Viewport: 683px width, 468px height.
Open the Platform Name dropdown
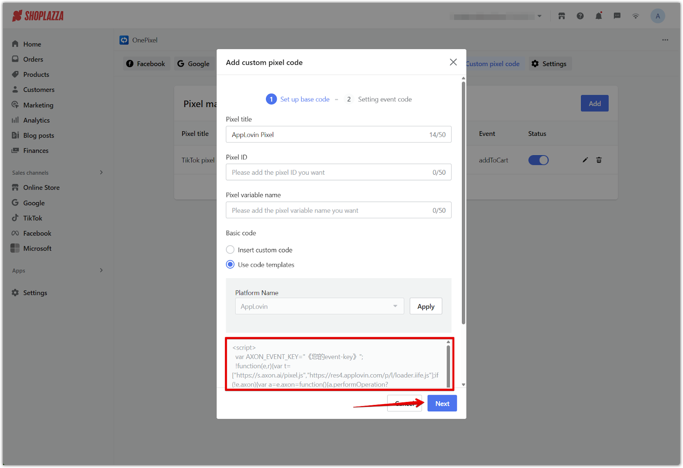click(x=319, y=306)
